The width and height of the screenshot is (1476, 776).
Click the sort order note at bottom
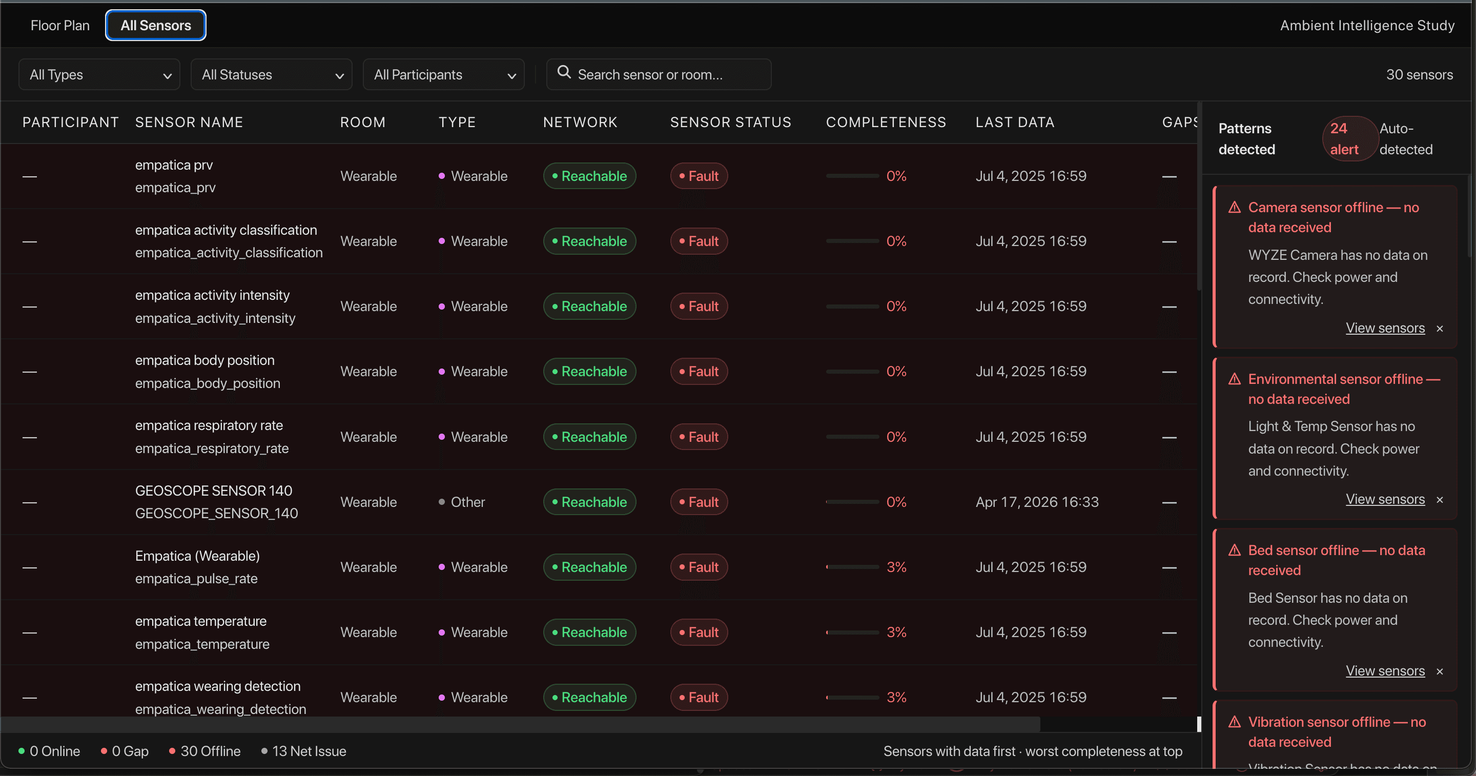(x=1033, y=751)
